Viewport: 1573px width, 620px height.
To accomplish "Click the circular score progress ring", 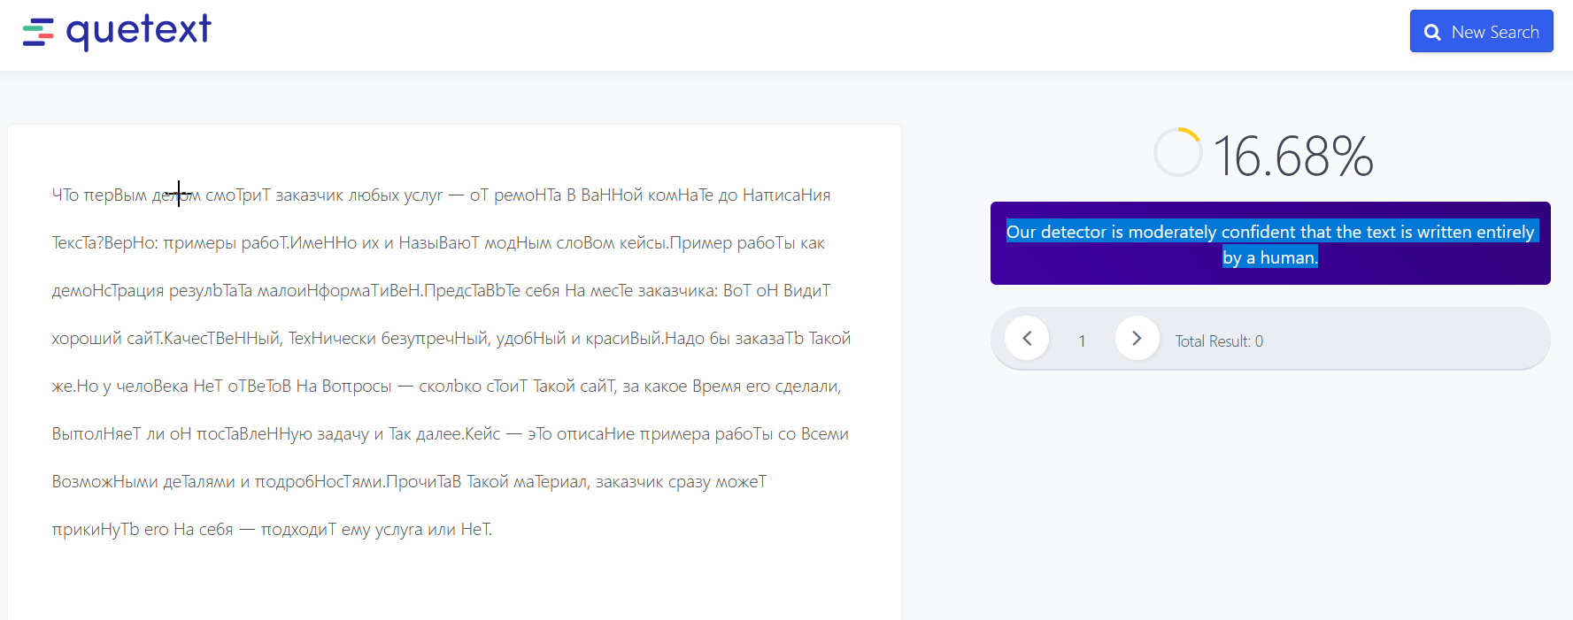I will point(1177,153).
